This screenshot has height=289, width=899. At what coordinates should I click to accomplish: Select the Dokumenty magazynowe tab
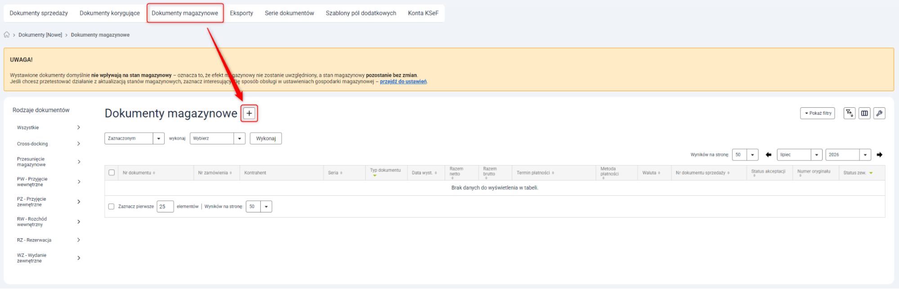(185, 13)
